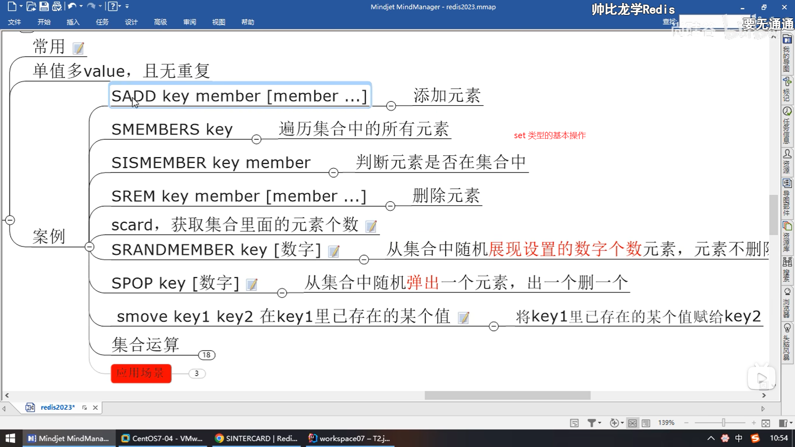Expand the 集合运算 topic with 18 subtopics
Screen dimensions: 795x447
point(207,355)
